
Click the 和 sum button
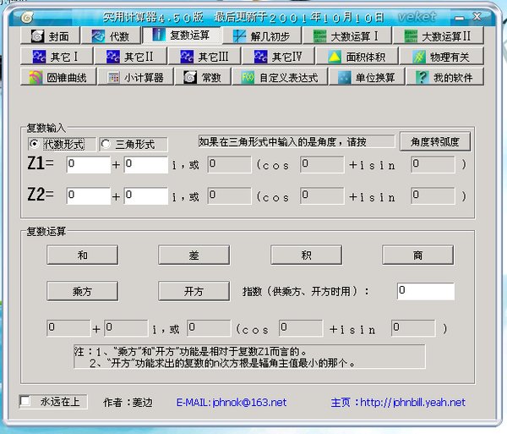tap(83, 255)
